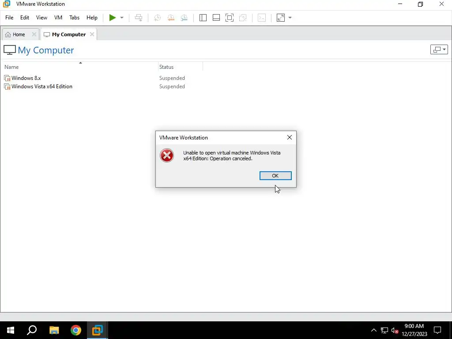Open the Help menu
The image size is (452, 339).
pos(92,18)
